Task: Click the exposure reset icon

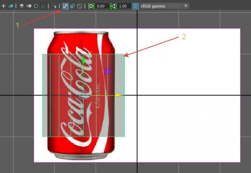Action: pos(91,6)
